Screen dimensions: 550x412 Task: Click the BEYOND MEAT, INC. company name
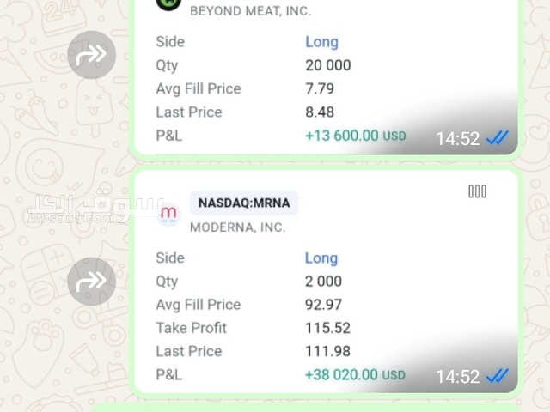[250, 11]
